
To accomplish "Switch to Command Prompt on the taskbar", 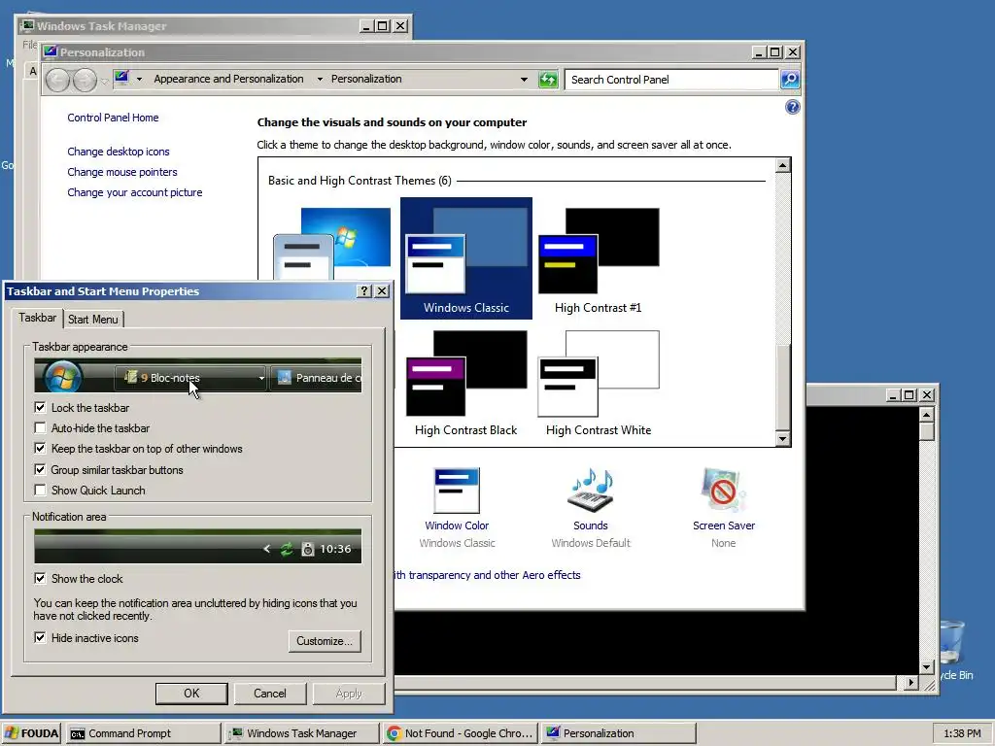I will pos(143,733).
